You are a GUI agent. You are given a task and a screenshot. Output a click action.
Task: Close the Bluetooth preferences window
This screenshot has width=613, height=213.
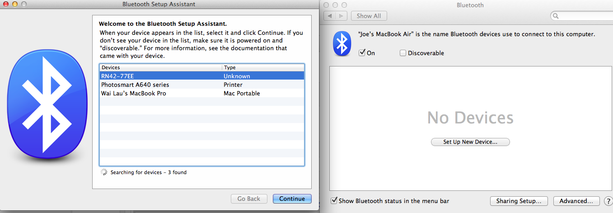click(x=326, y=5)
